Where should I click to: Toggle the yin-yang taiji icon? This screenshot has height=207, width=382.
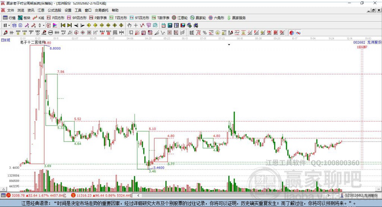point(292,33)
